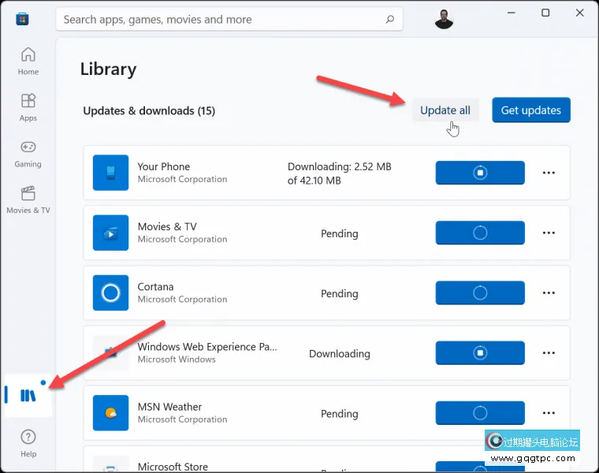
Task: Open the Home section in sidebar
Action: click(x=28, y=61)
